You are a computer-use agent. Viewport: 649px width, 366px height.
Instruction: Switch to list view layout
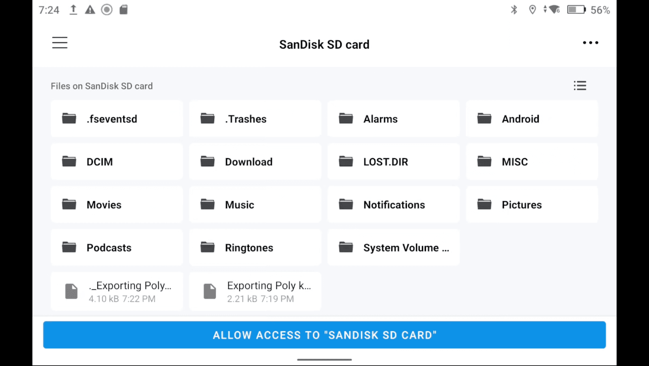(580, 86)
